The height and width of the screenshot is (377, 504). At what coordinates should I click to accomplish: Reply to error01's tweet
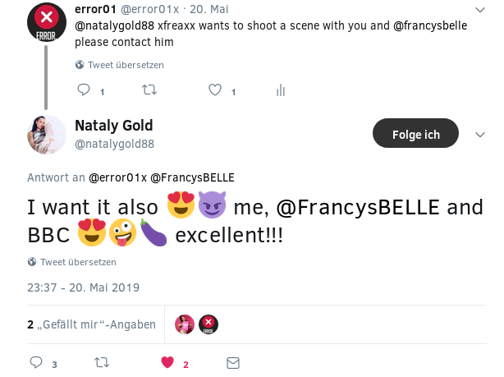pyautogui.click(x=84, y=90)
